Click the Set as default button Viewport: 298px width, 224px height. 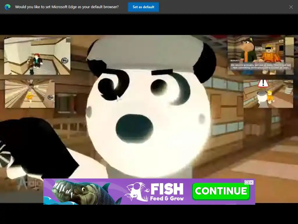tap(143, 7)
